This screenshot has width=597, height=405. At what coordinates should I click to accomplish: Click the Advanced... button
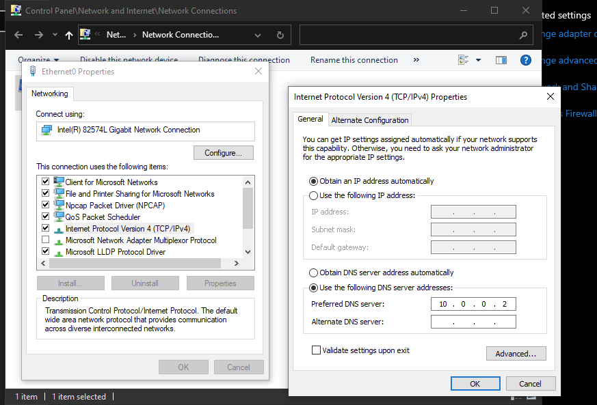pyautogui.click(x=516, y=354)
